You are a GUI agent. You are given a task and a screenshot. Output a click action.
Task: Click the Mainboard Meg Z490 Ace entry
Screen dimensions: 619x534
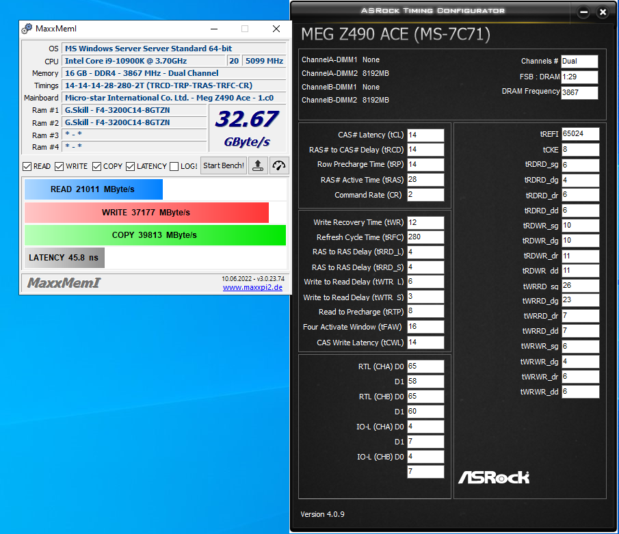[x=174, y=98]
